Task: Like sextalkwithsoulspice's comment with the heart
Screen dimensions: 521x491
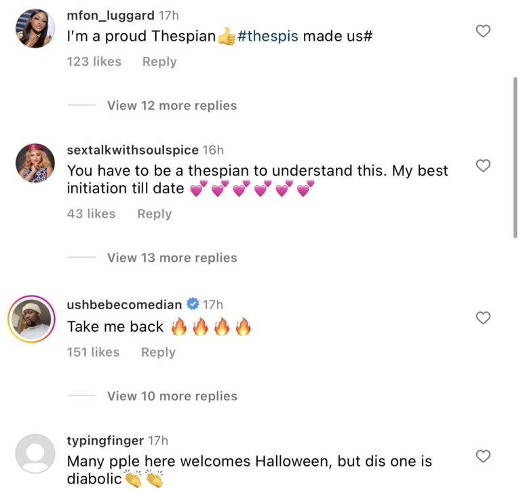Action: (x=483, y=165)
